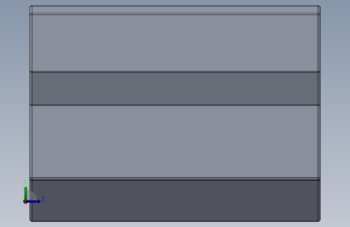This screenshot has height=227, width=350.
Task: Select the topmost outer edge of model
Action: pos(175,6)
